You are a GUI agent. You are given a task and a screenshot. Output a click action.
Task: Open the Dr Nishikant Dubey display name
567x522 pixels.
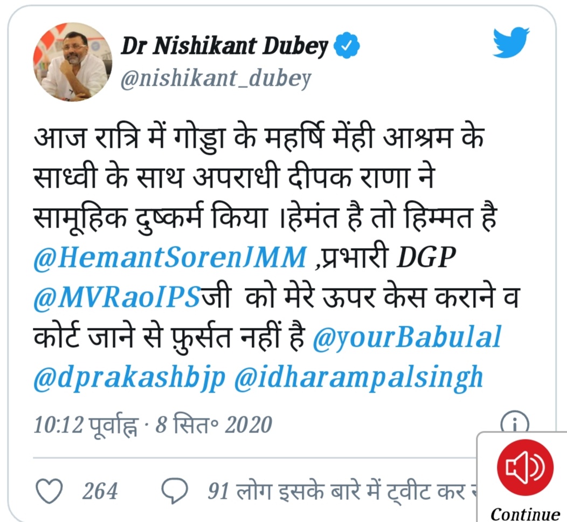(224, 46)
